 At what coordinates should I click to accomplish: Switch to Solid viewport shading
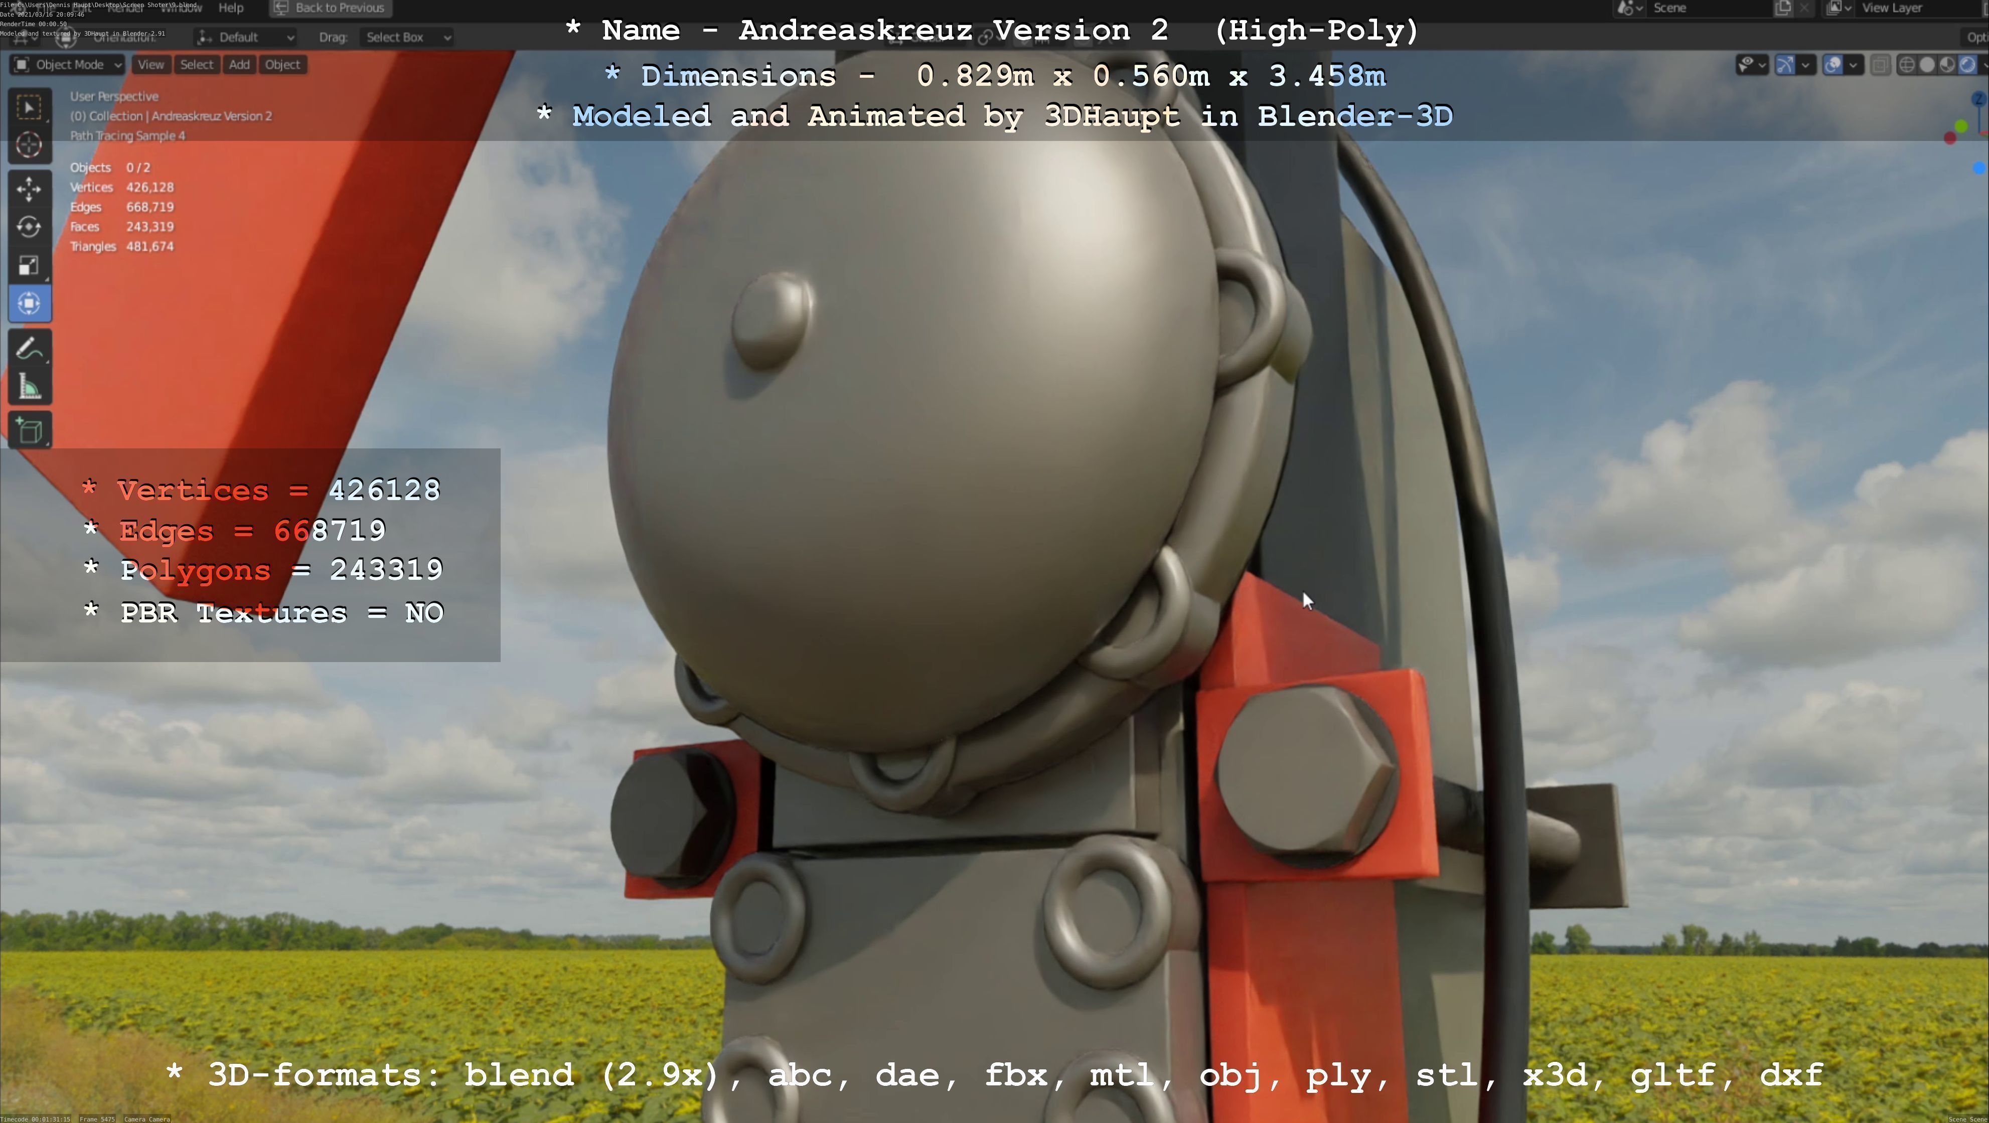1927,65
